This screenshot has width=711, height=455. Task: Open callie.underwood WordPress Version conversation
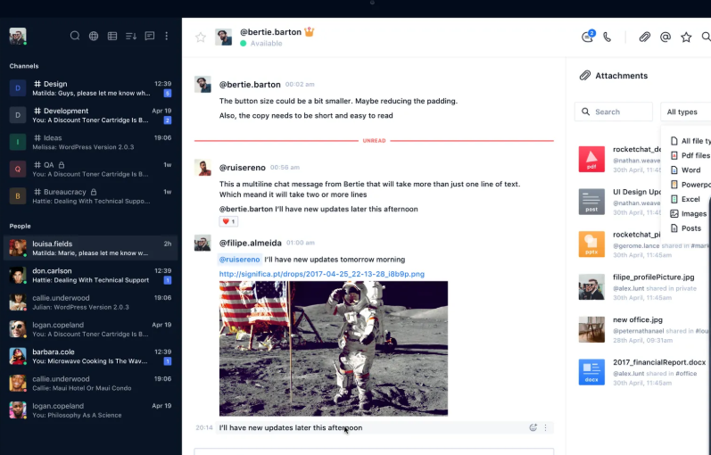(91, 302)
